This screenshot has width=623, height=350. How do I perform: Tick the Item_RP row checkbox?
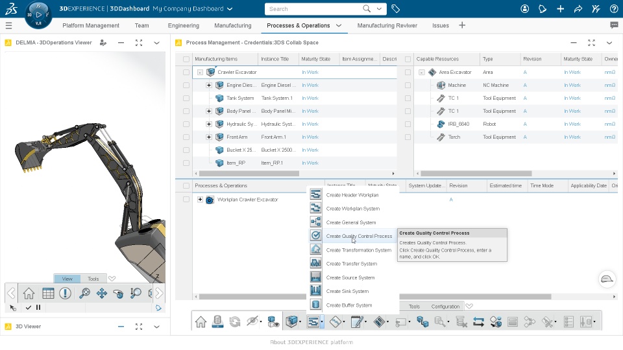pos(186,163)
